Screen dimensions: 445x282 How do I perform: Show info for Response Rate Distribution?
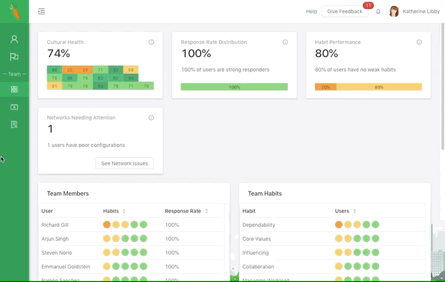(285, 42)
